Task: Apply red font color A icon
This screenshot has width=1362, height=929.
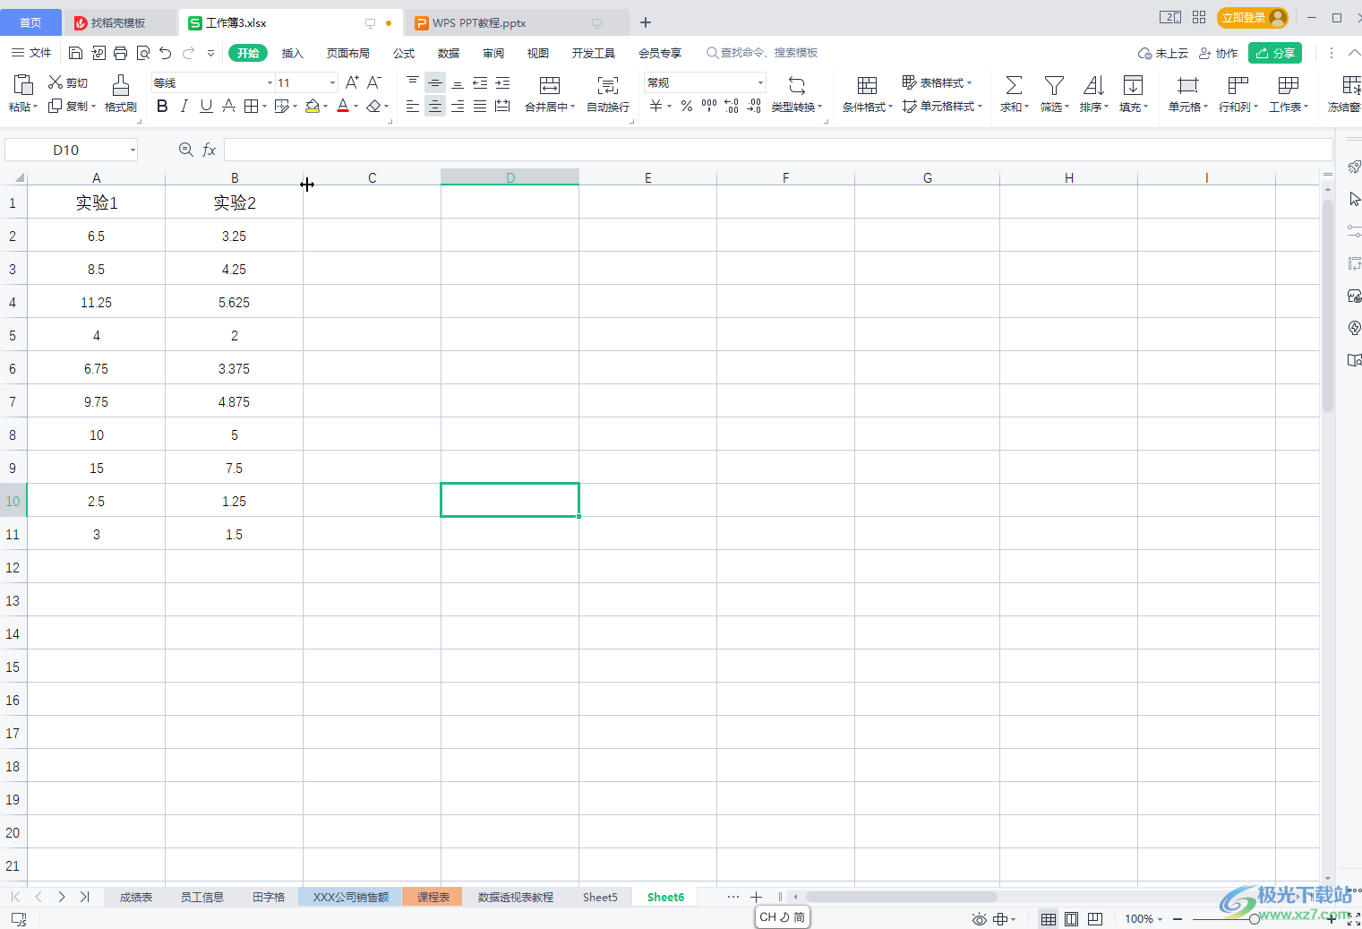Action: coord(343,106)
